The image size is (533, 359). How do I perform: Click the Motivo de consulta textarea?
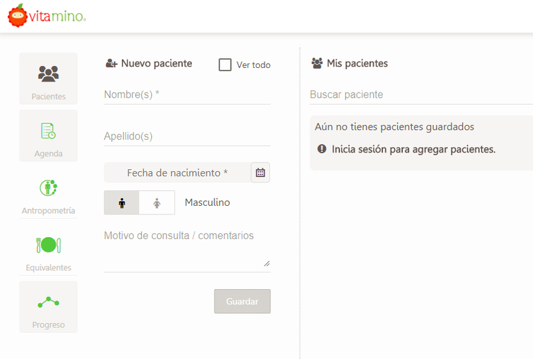(187, 248)
